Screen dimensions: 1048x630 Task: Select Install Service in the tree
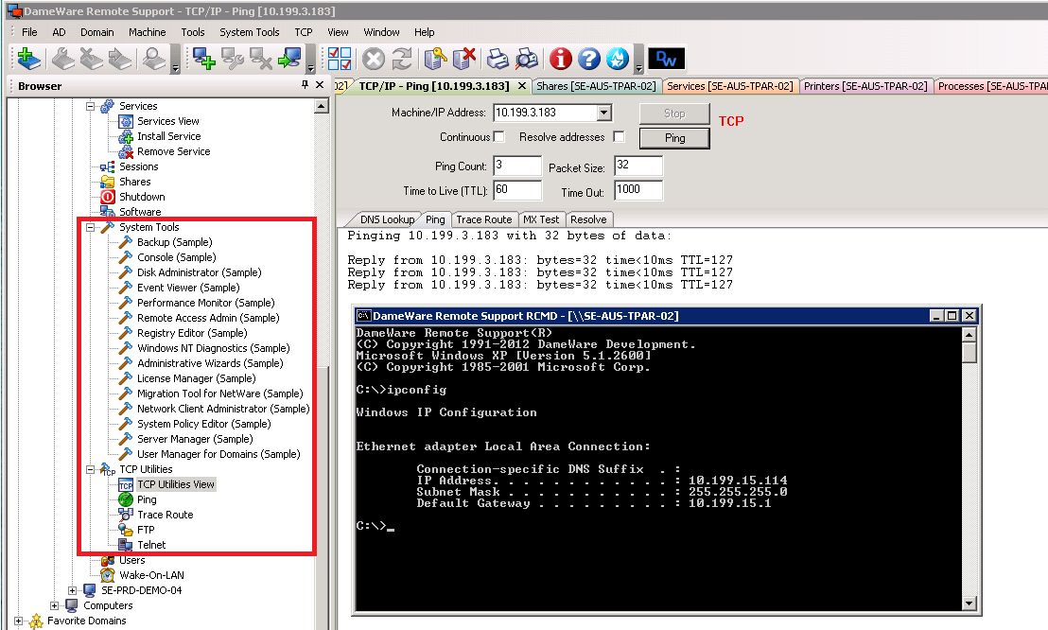168,136
